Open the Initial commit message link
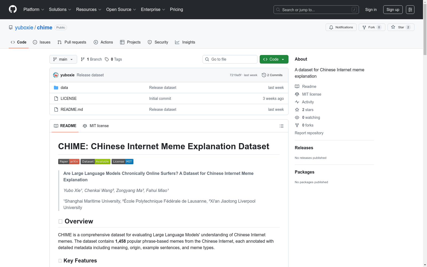Viewport: 427px width, 267px height. click(160, 99)
